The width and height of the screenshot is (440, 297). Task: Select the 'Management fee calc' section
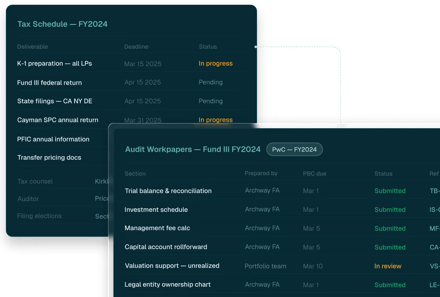(x=157, y=228)
